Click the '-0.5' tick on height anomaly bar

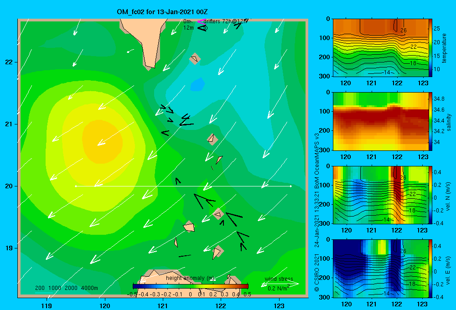pyautogui.click(x=132, y=294)
